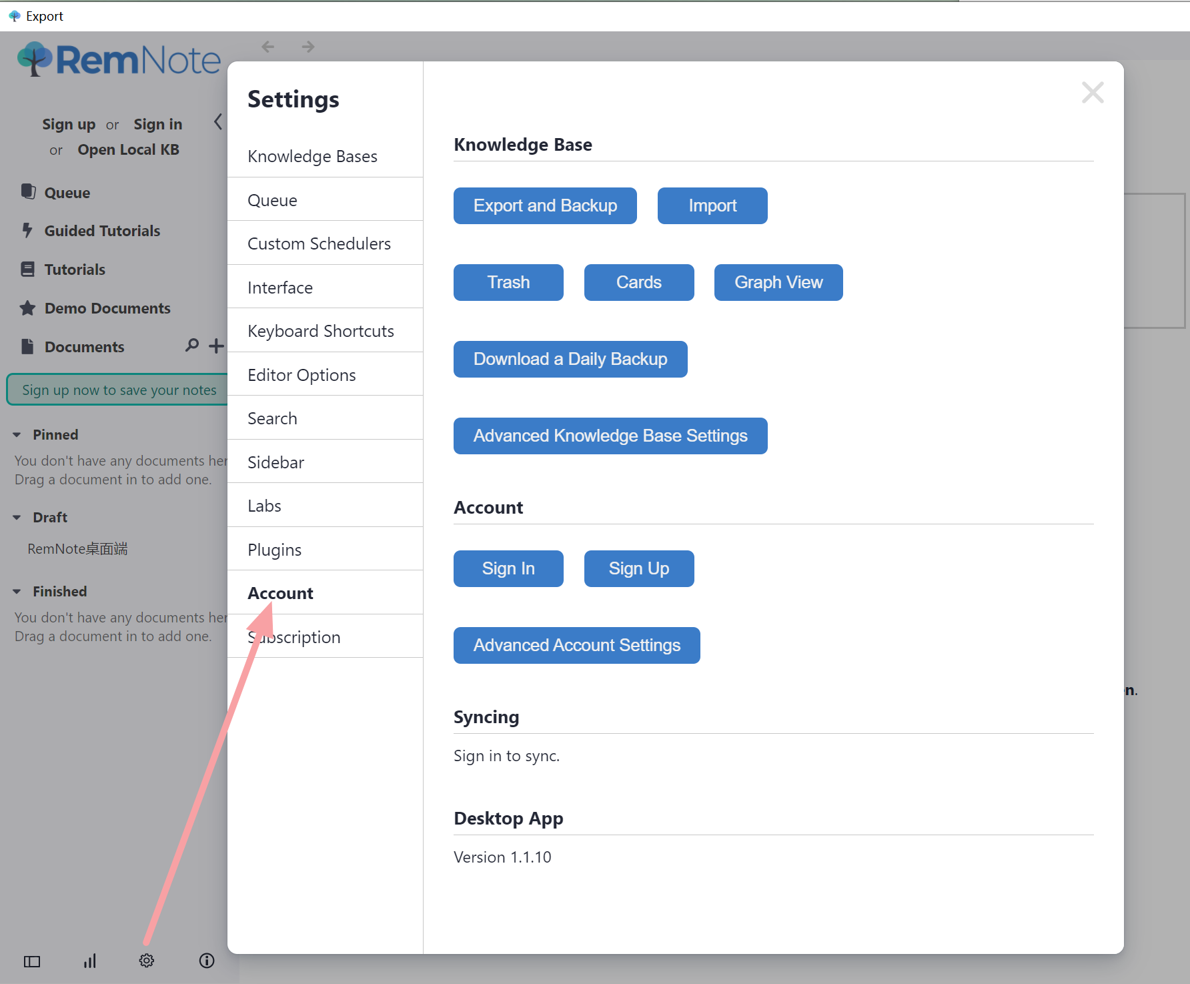
Task: Open Advanced Knowledge Base Settings
Action: [610, 436]
